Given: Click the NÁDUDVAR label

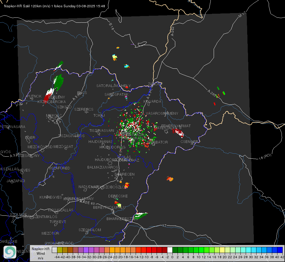Looking at the screenshot, I should [88, 187].
